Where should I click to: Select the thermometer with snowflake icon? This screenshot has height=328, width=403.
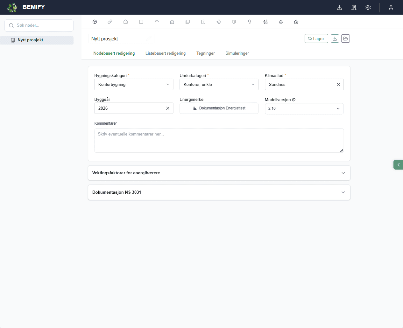pyautogui.click(x=265, y=22)
